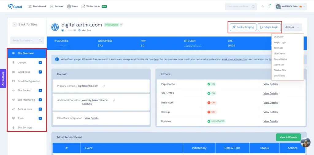The image size is (314, 155).
Task: Expand the Site Backup submenu arrow
Action: 40,91
